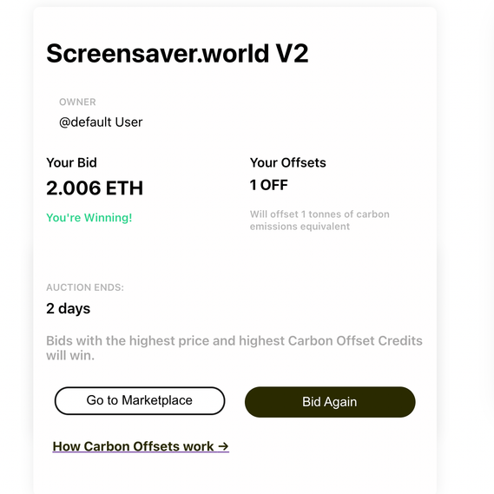
Task: Click the highest Carbon Offset Credits rule text
Action: pos(331,341)
